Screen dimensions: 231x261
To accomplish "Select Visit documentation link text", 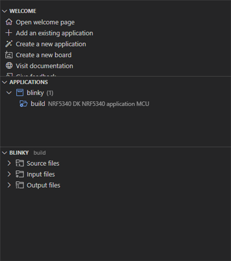I will click(x=44, y=66).
